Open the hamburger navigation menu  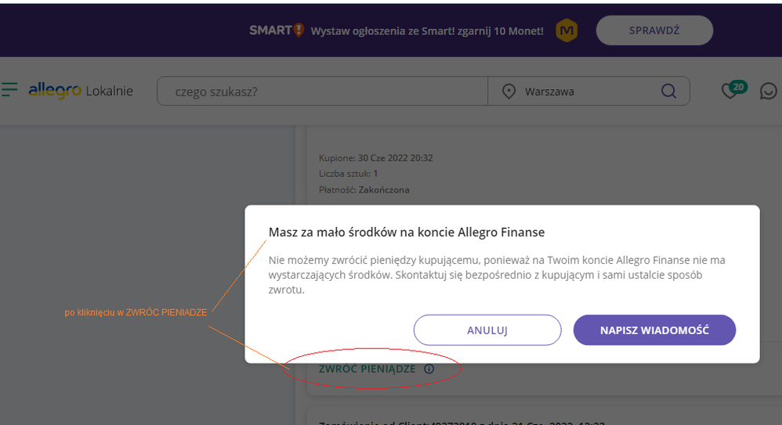9,91
